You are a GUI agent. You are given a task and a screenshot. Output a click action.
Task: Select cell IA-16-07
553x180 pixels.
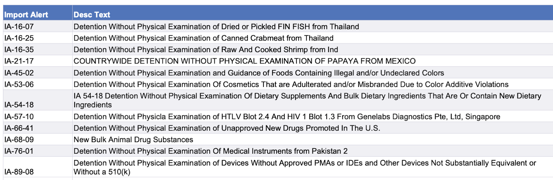(x=19, y=26)
